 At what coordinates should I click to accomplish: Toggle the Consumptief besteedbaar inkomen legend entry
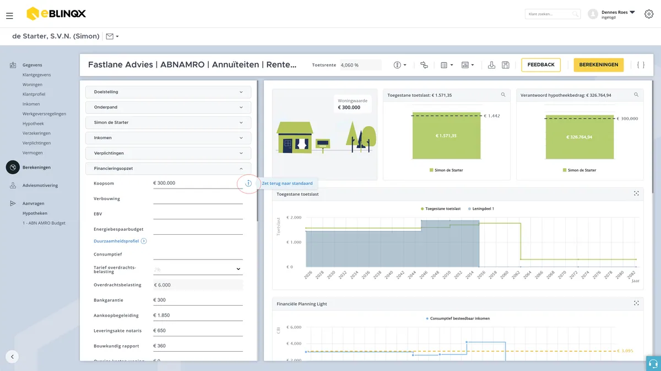458,318
